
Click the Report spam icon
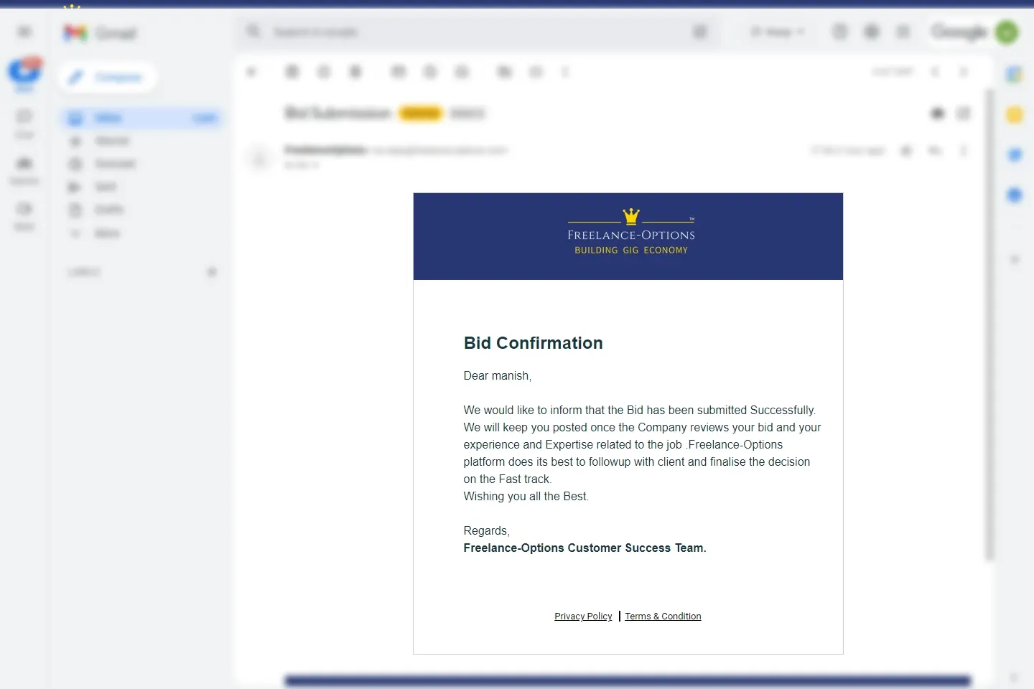[324, 72]
